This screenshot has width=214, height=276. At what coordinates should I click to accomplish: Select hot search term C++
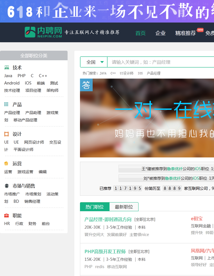pos(113,73)
